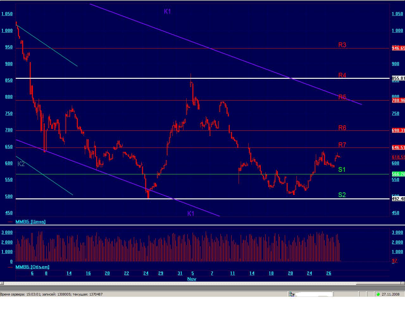This screenshot has height=324, width=405.
Task: Select the R4 resistance level label
Action: [342, 75]
